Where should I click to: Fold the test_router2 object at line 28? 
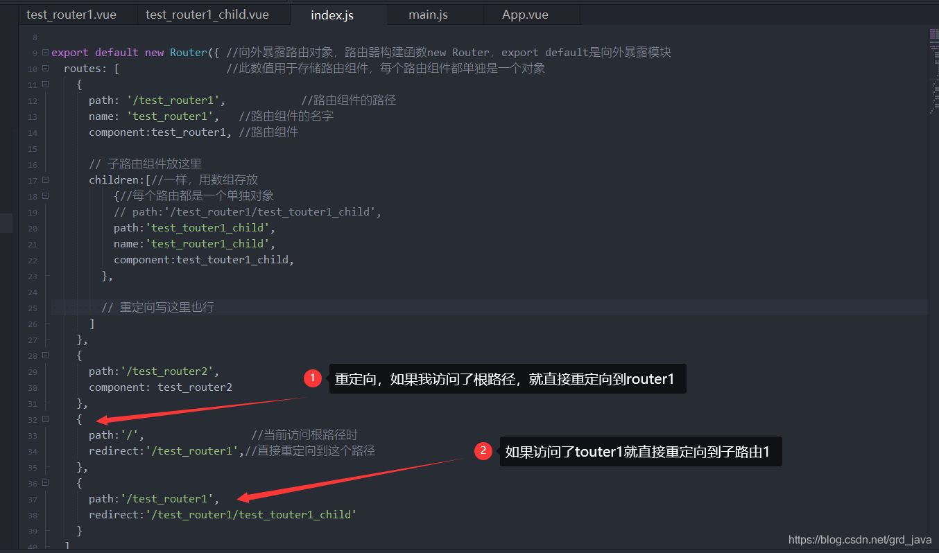pos(45,355)
